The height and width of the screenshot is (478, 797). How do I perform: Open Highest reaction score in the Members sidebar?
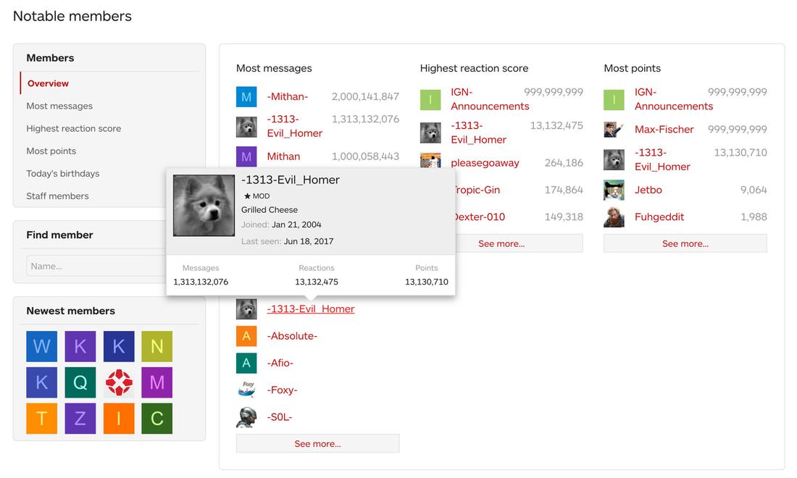[x=74, y=129]
